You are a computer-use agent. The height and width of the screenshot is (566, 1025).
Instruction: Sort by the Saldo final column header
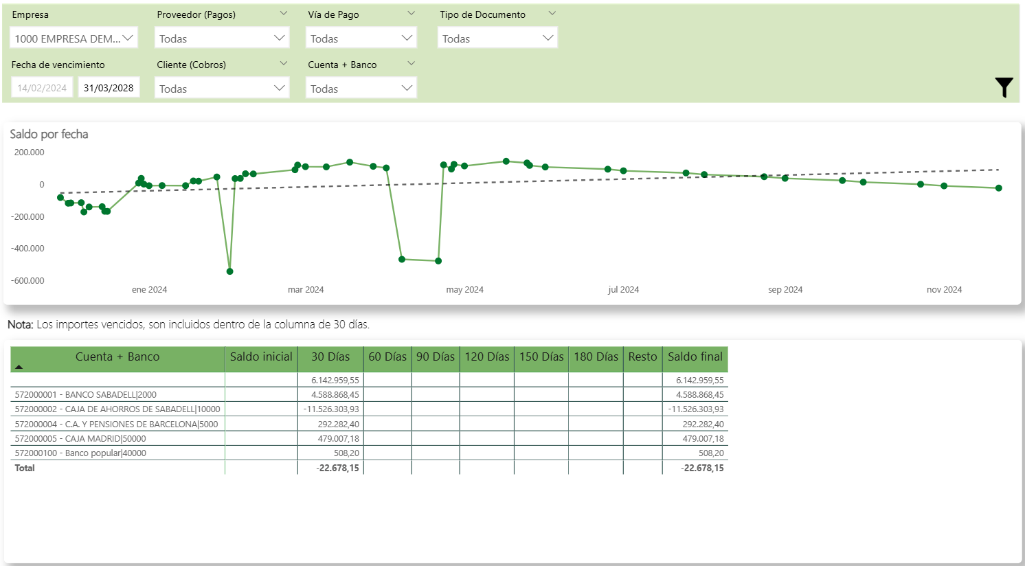point(695,356)
